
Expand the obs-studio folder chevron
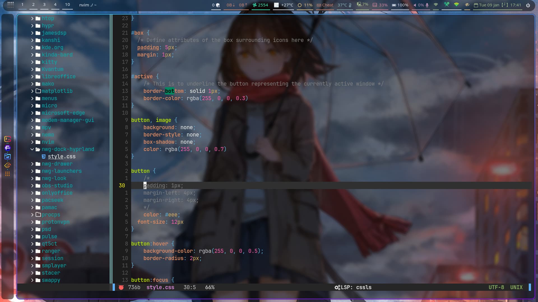(32, 185)
